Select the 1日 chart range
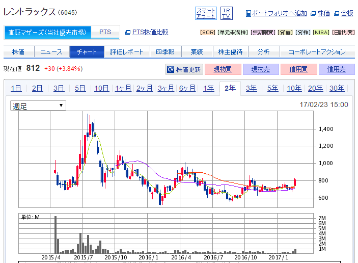Viewport: 358px width, 263px height. (16, 88)
